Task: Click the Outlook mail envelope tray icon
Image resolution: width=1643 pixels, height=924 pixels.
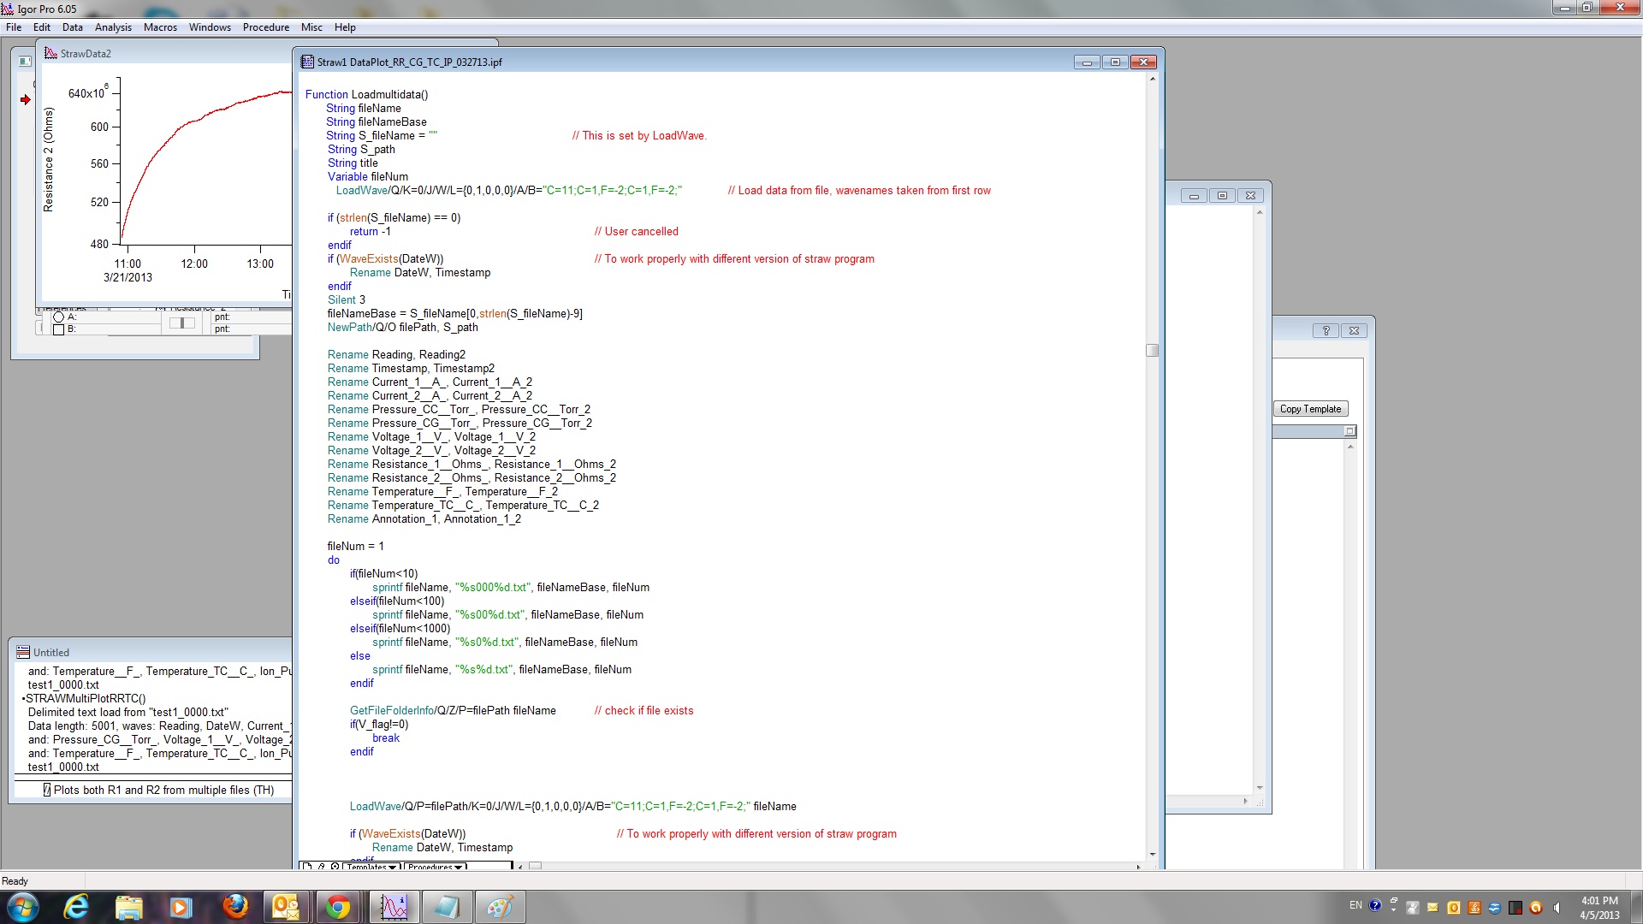Action: tap(1432, 908)
